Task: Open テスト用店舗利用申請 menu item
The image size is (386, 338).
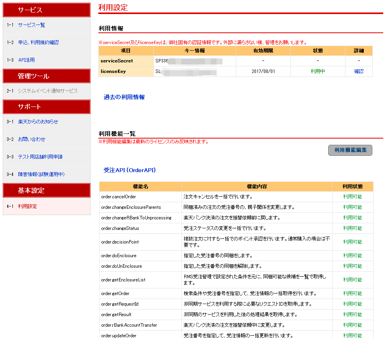Action: point(40,157)
